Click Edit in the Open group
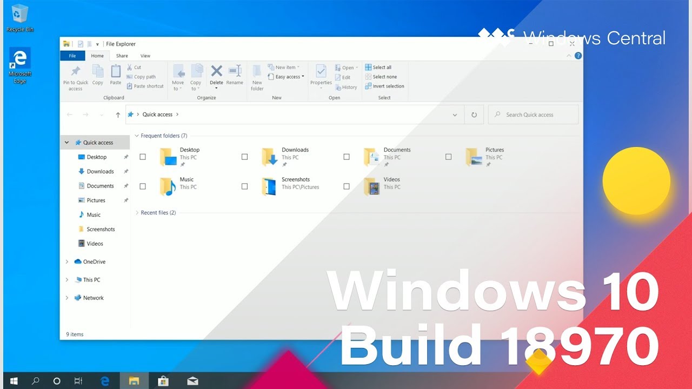The width and height of the screenshot is (692, 389). click(x=343, y=77)
